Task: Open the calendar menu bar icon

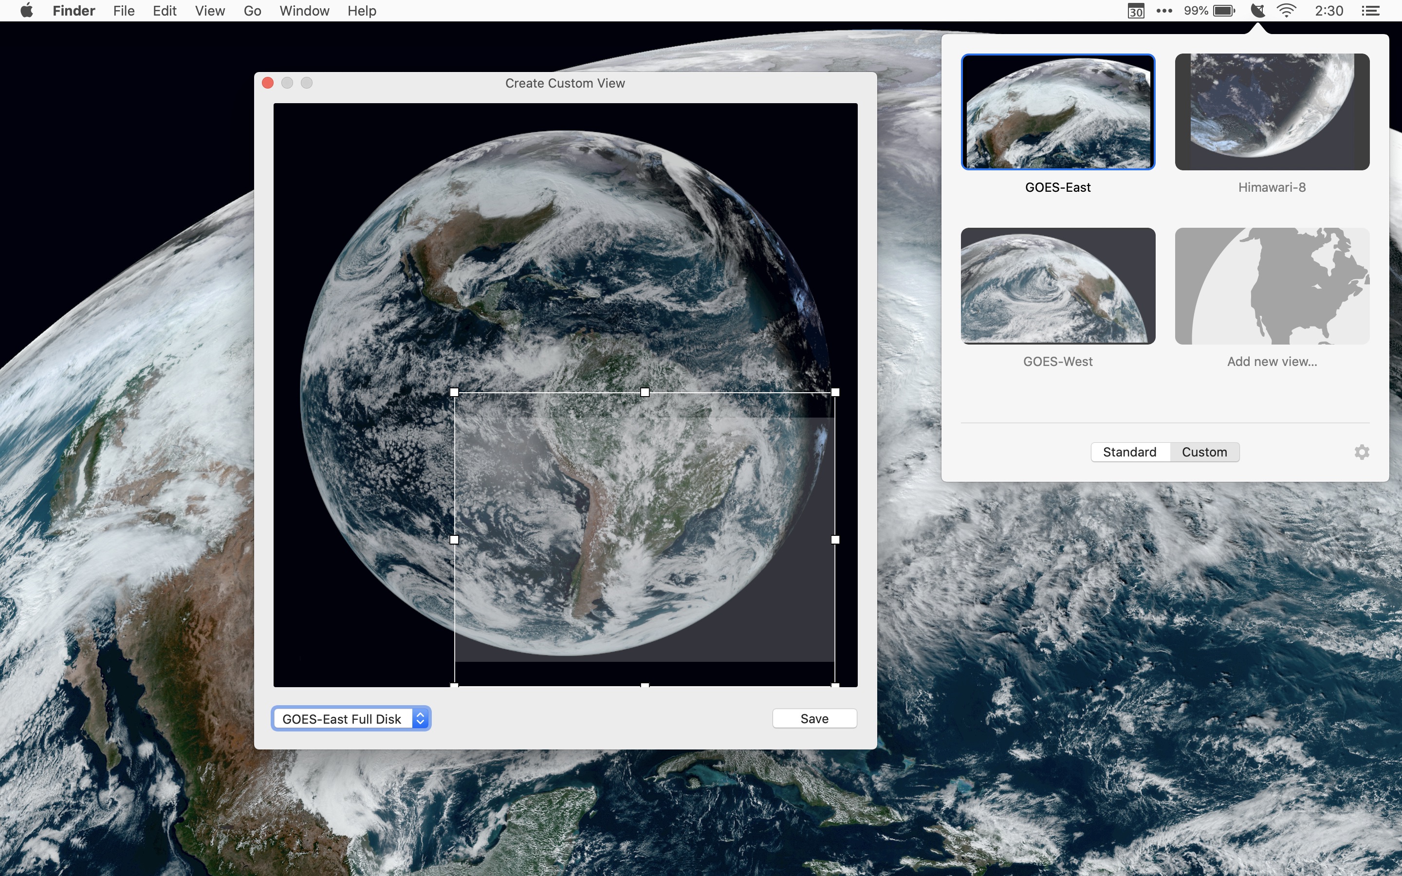Action: (x=1136, y=11)
